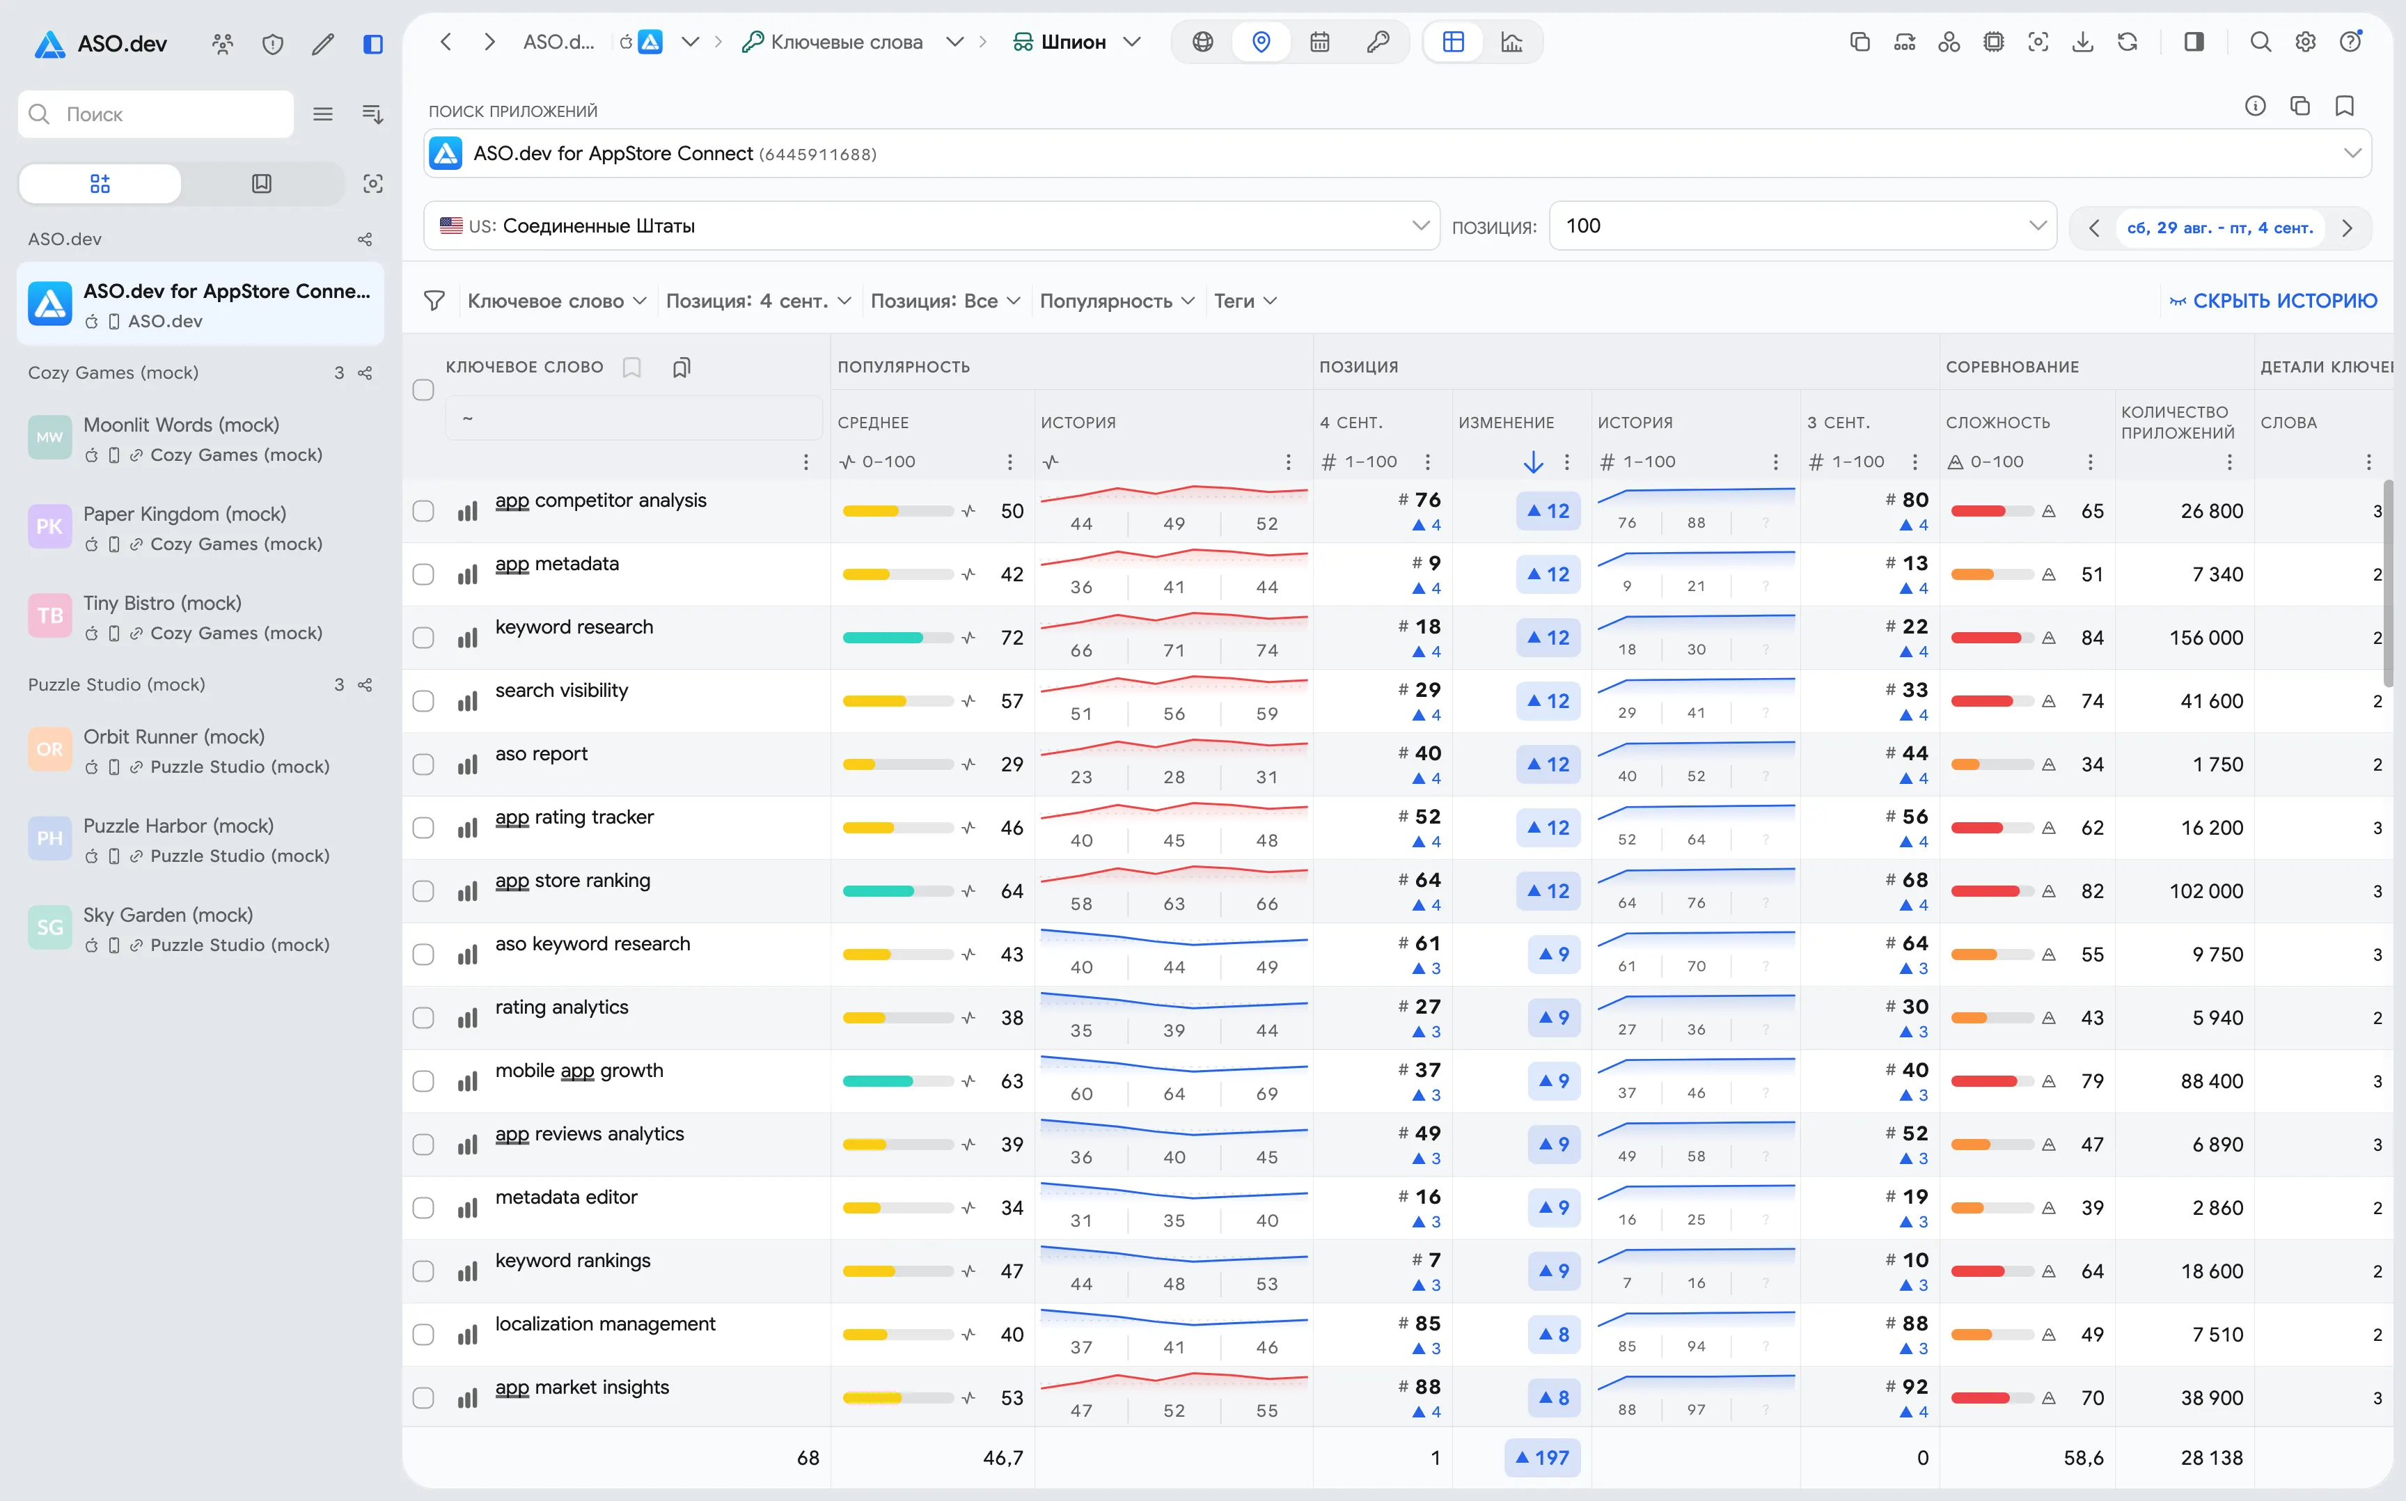Open the Теги filter dropdown
The image size is (2406, 1501).
click(x=1245, y=301)
